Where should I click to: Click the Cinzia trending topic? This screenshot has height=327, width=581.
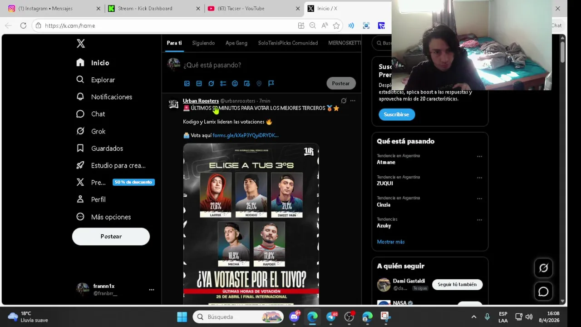click(x=384, y=205)
